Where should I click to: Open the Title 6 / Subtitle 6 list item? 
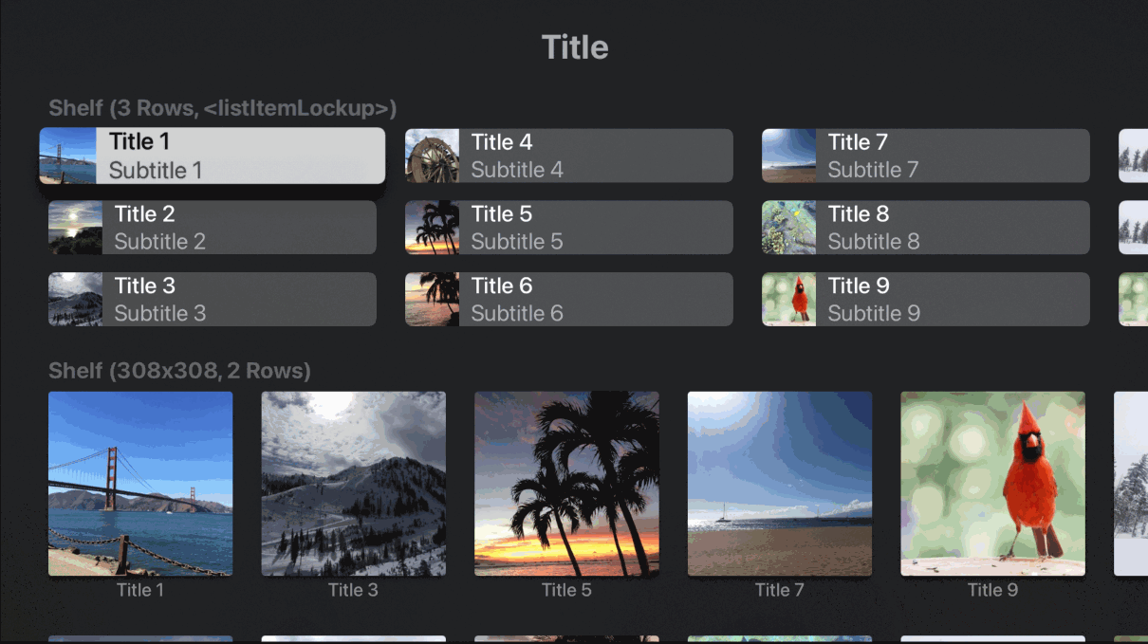pos(569,300)
